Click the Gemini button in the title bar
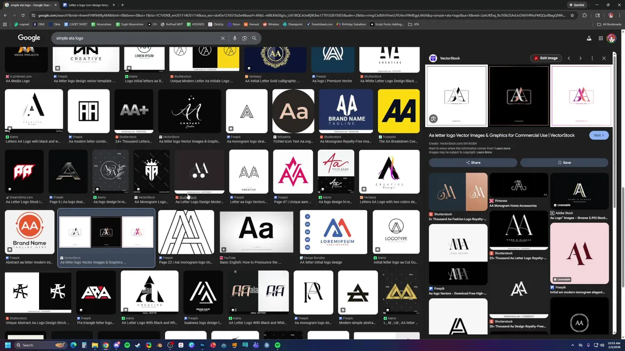 coord(576,5)
